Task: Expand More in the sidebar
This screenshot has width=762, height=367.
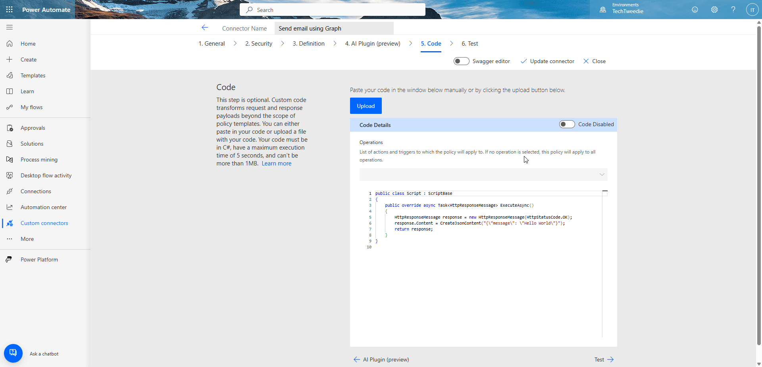Action: [x=27, y=238]
